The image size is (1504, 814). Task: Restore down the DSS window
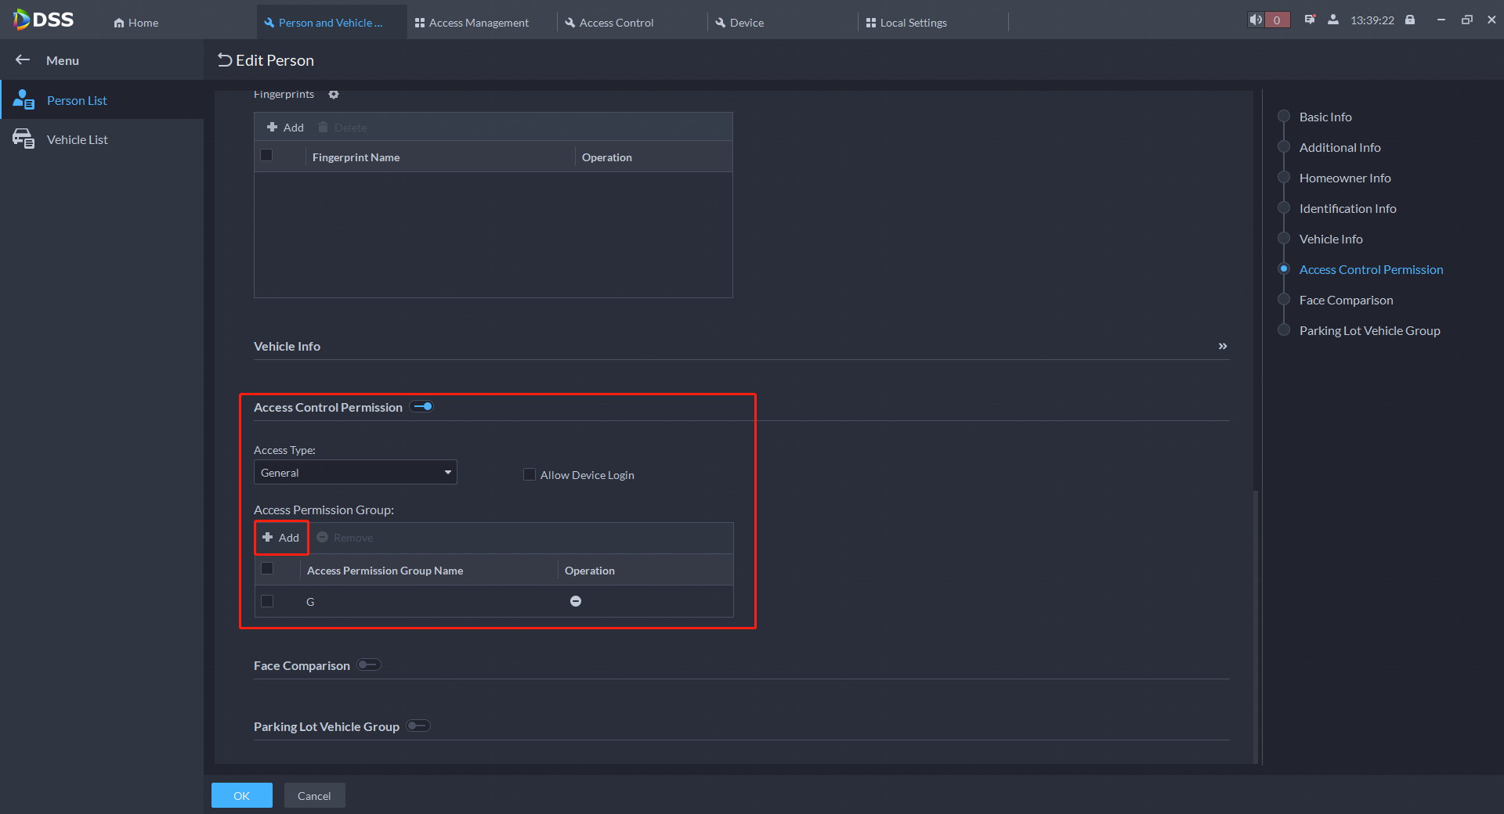pyautogui.click(x=1466, y=20)
